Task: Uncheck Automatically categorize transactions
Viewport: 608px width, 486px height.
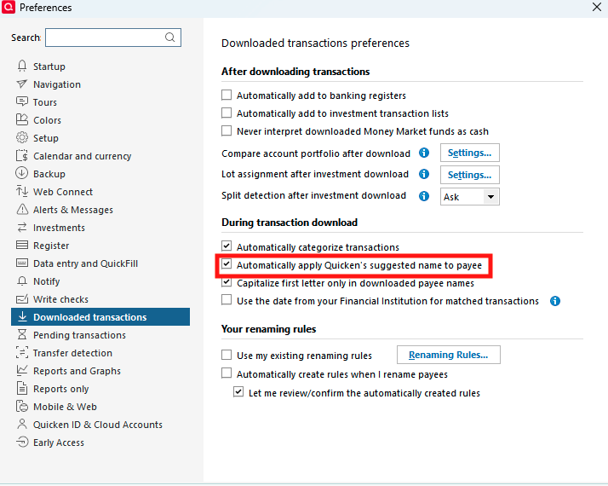Action: click(227, 246)
